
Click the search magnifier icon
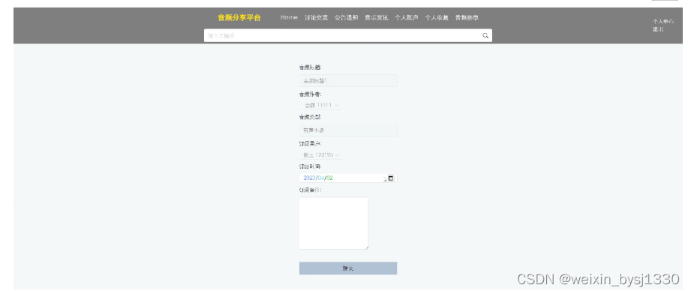tap(485, 36)
